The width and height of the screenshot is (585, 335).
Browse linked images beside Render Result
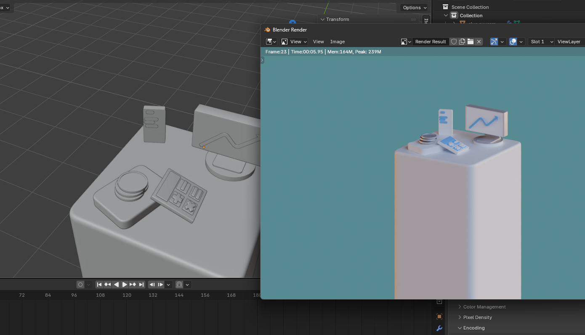click(406, 42)
